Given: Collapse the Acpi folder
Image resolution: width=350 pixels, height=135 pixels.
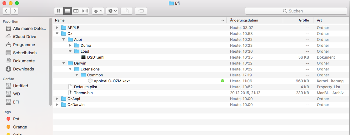Looking at the screenshot, I should point(64,39).
